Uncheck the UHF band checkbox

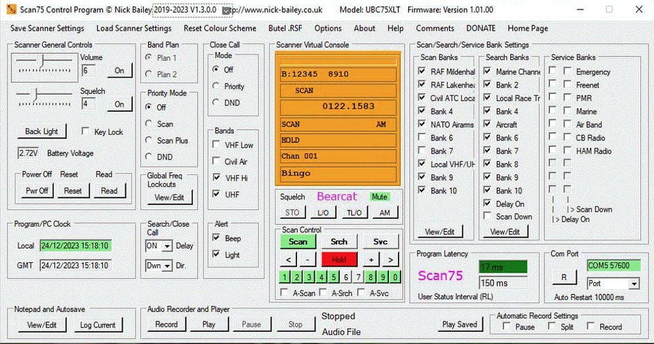click(x=216, y=194)
